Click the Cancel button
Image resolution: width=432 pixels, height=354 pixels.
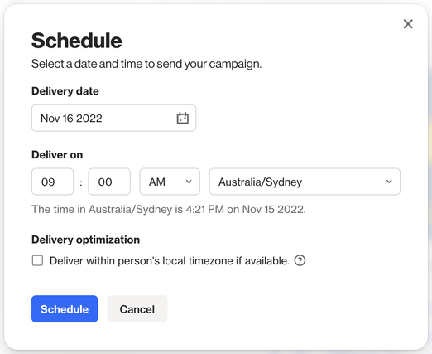(x=137, y=309)
